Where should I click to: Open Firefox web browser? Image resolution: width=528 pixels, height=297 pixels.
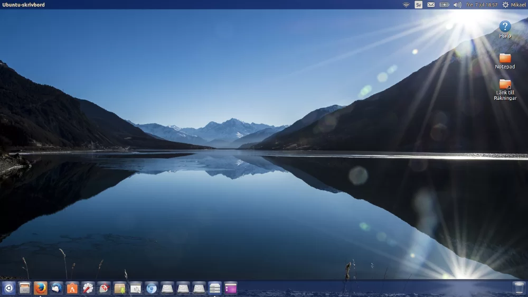point(41,288)
